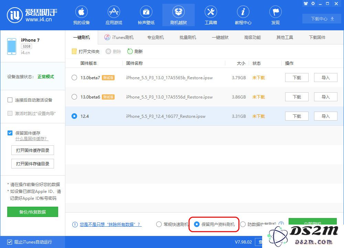Viewport: 344px width, 248px height.
Task: Click 打开文件夹 folder icon button
Action: (86, 51)
